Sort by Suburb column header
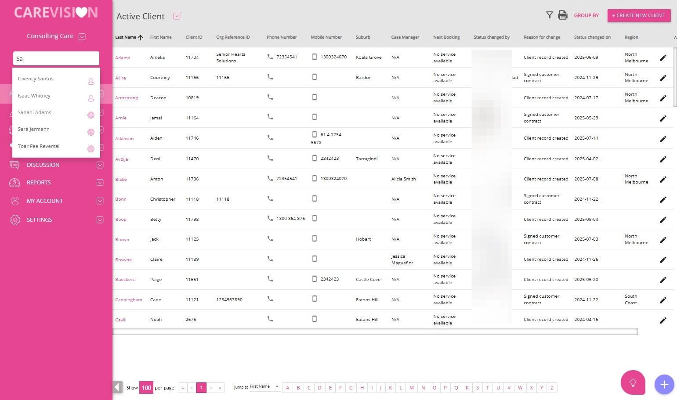The width and height of the screenshot is (677, 400). click(363, 37)
